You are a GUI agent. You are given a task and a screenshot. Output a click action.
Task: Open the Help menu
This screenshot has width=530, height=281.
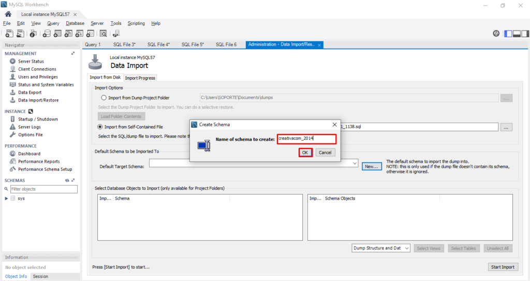click(x=155, y=23)
